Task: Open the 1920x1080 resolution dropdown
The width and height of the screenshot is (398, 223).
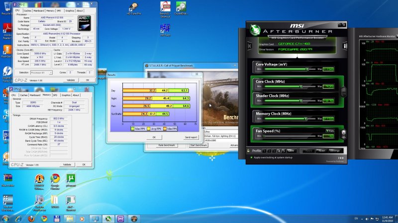Action: point(221,140)
